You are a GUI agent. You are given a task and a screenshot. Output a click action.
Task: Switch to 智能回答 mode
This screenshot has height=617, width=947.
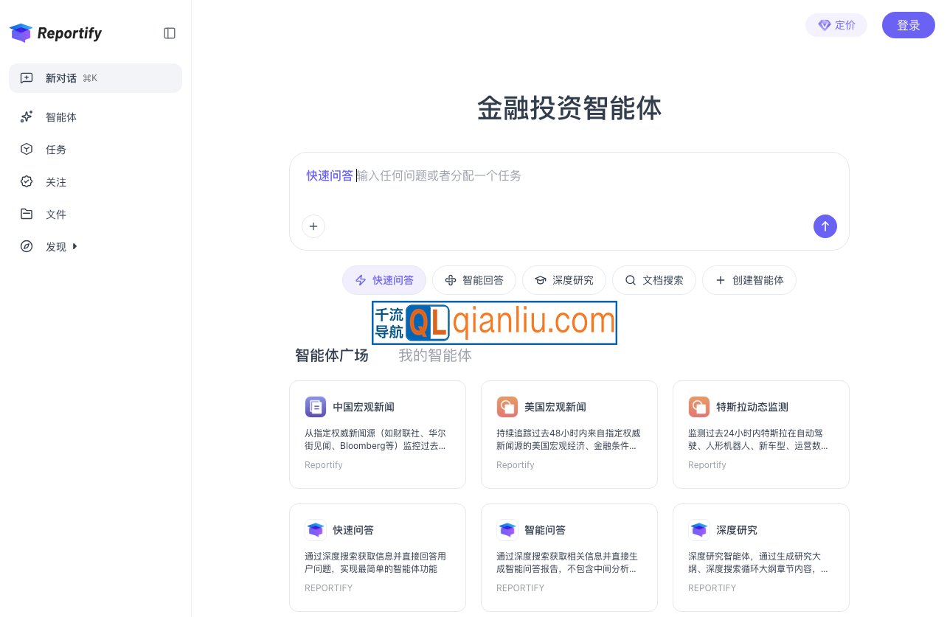click(474, 280)
